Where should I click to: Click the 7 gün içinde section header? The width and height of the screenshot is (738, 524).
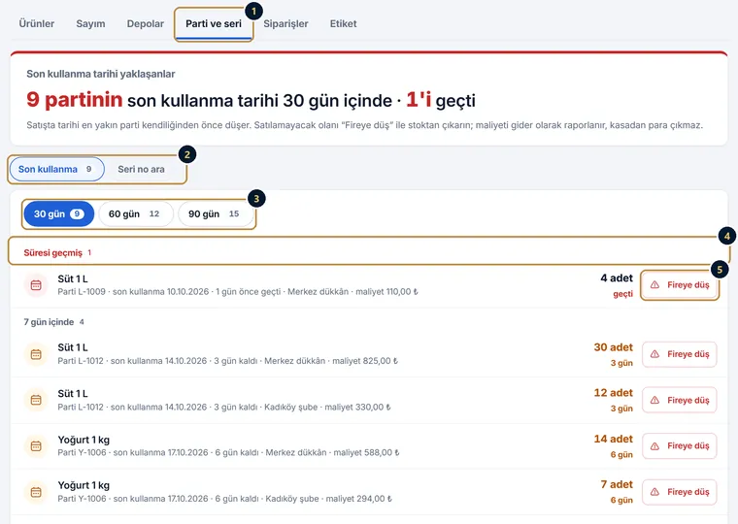coord(53,322)
